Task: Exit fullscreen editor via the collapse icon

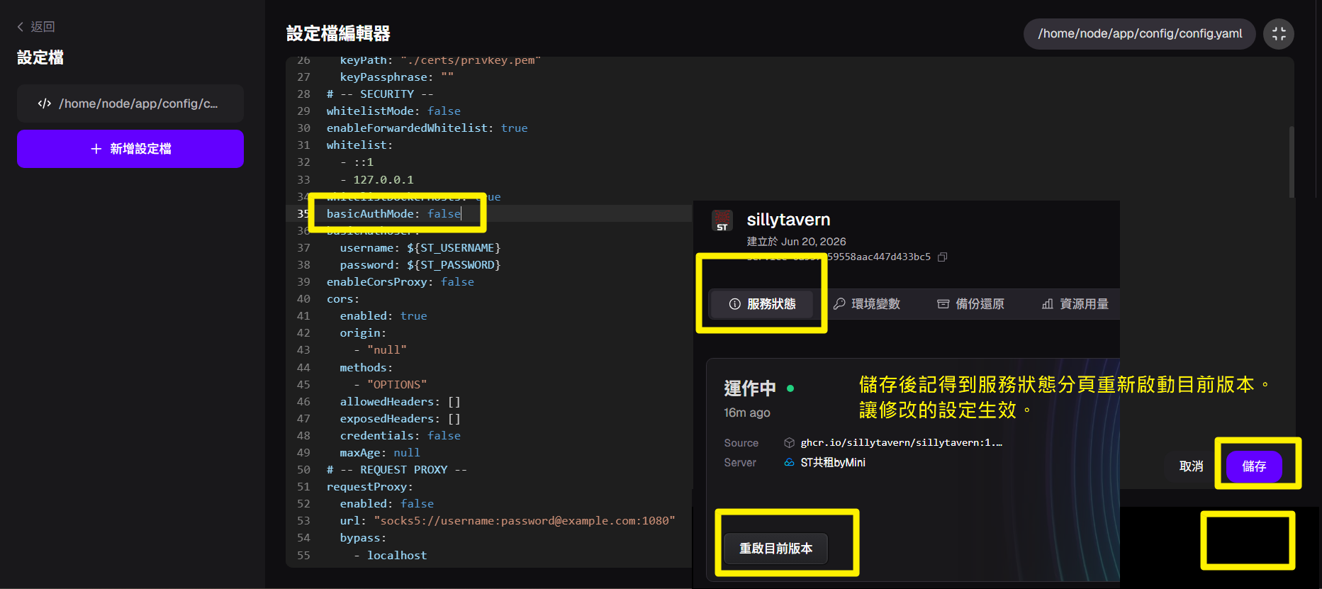Action: coord(1279,34)
